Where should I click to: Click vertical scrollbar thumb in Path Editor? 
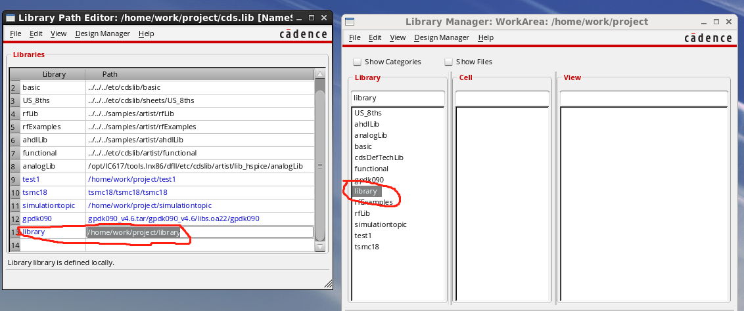point(320,165)
